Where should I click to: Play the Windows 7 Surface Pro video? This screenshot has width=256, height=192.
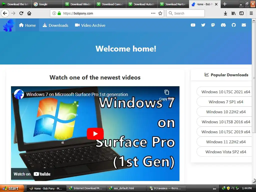95,134
